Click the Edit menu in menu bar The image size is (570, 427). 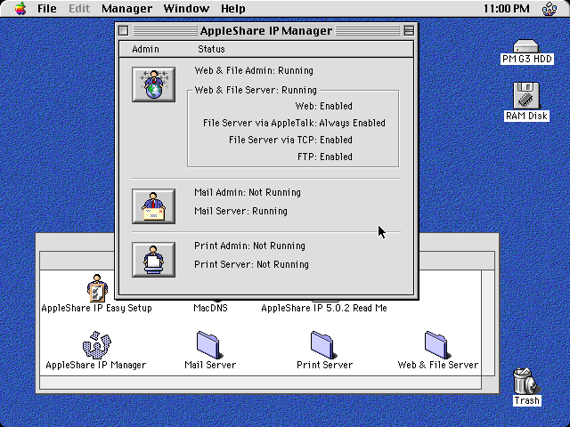79,8
